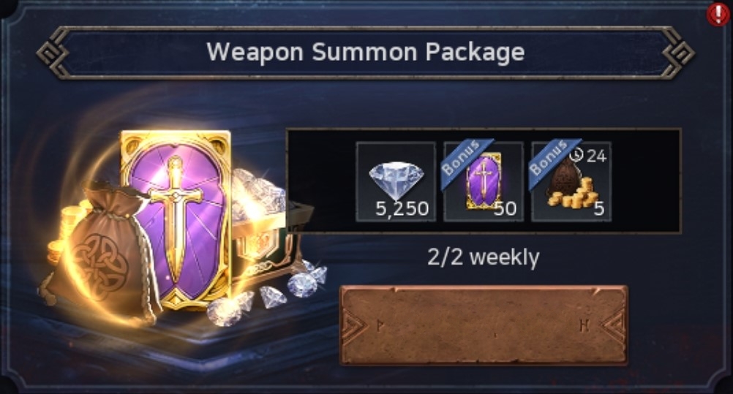Tap the Bonus ribbon on the weapon card

tap(465, 163)
